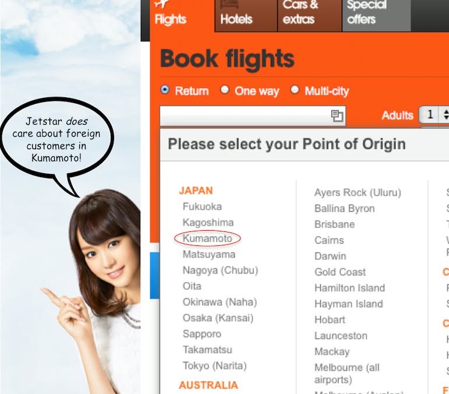Click the airplane icon on Flights tab
Viewport: 449px width, 394px height.
162,3
